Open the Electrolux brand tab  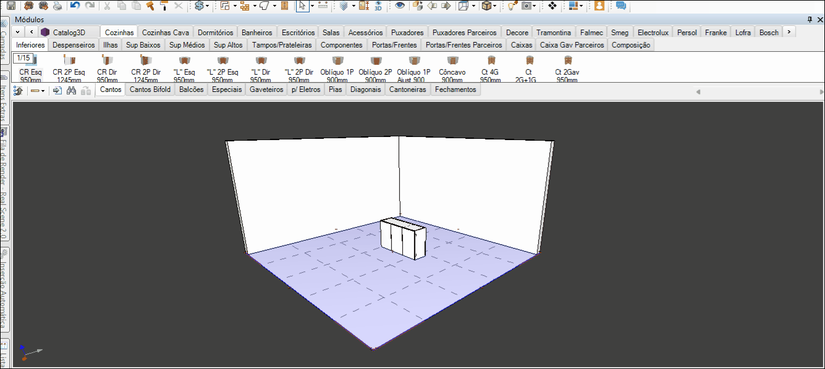[653, 32]
